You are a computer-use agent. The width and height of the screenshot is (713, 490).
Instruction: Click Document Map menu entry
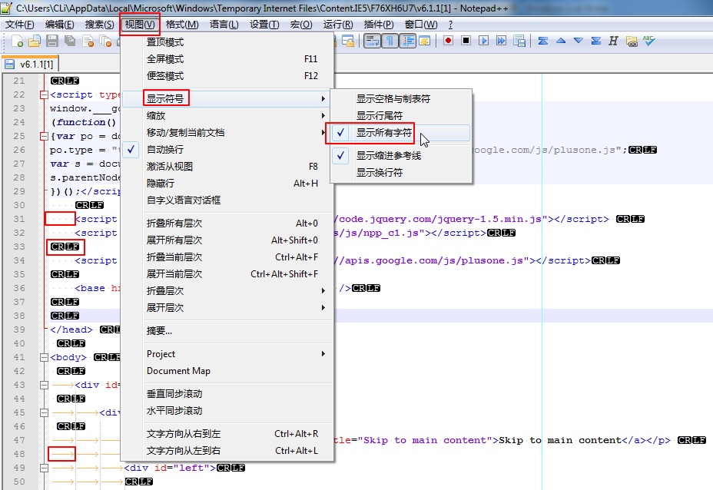tap(178, 371)
